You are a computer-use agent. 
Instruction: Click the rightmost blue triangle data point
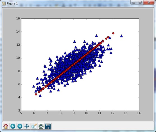coord(121,36)
